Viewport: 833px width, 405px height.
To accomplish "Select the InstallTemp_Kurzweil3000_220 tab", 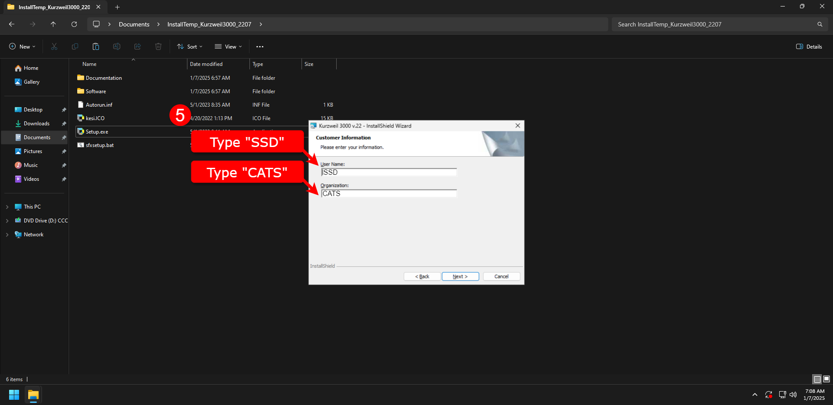I will (54, 7).
